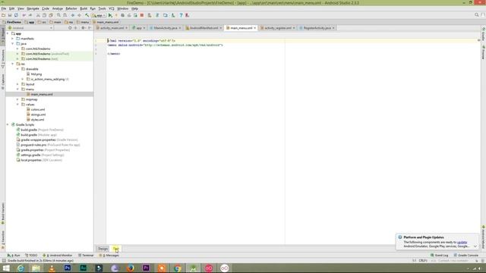Select local.properties in Gradle Scripts
This screenshot has height=273, width=486.
[31, 160]
